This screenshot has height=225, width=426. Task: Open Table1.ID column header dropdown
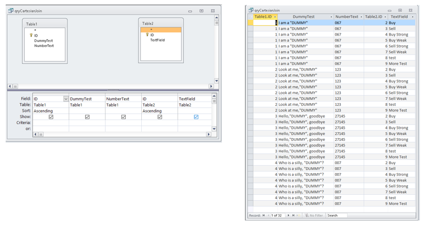274,17
